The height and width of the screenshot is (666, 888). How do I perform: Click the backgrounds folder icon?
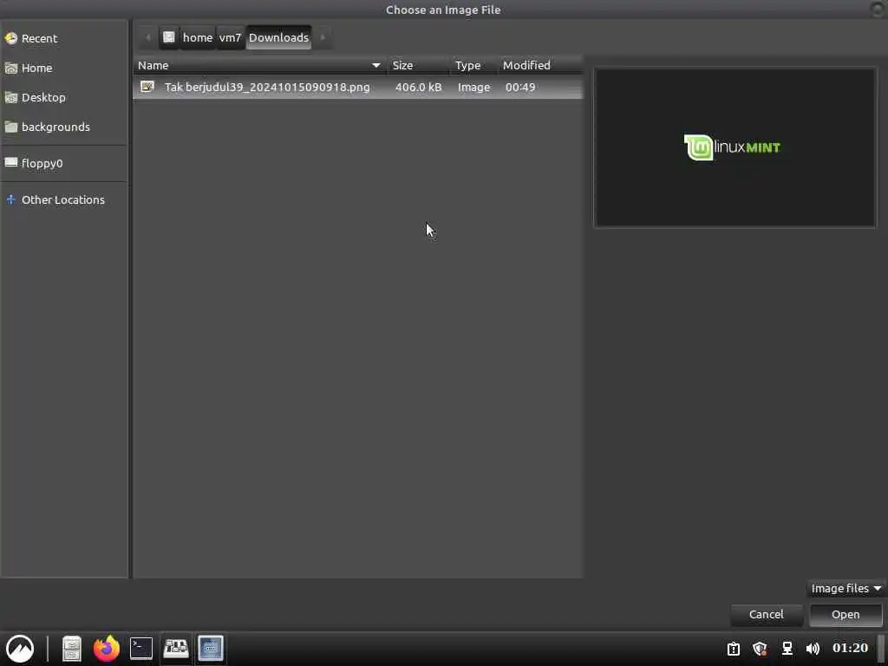pyautogui.click(x=10, y=127)
